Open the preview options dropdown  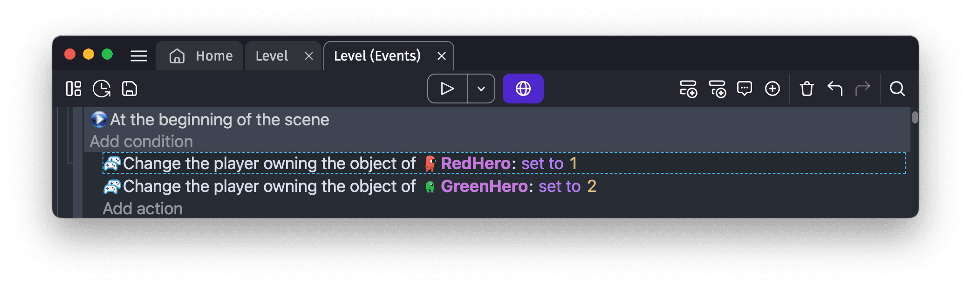coord(480,89)
